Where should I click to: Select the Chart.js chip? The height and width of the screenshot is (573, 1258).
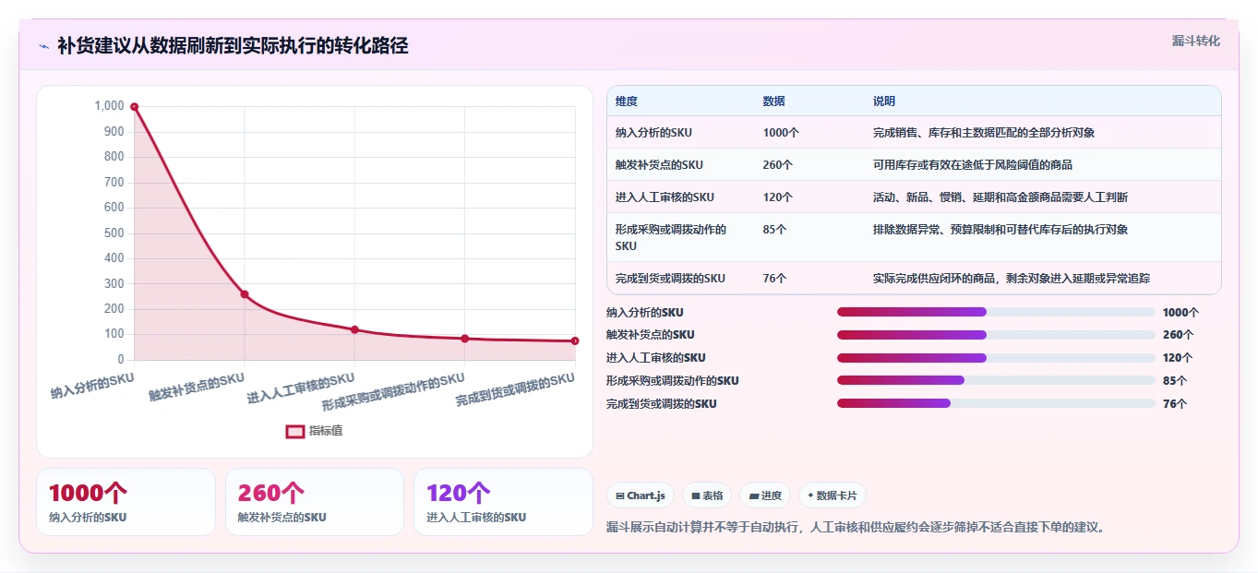(641, 495)
